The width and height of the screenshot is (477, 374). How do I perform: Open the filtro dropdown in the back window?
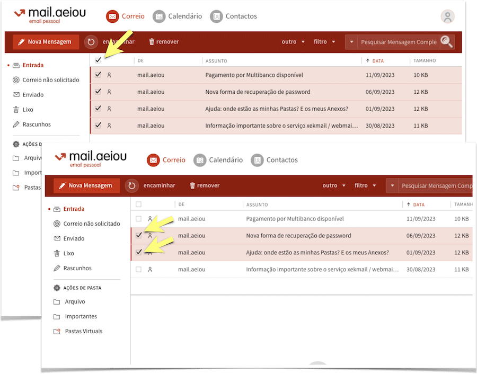pos(324,42)
